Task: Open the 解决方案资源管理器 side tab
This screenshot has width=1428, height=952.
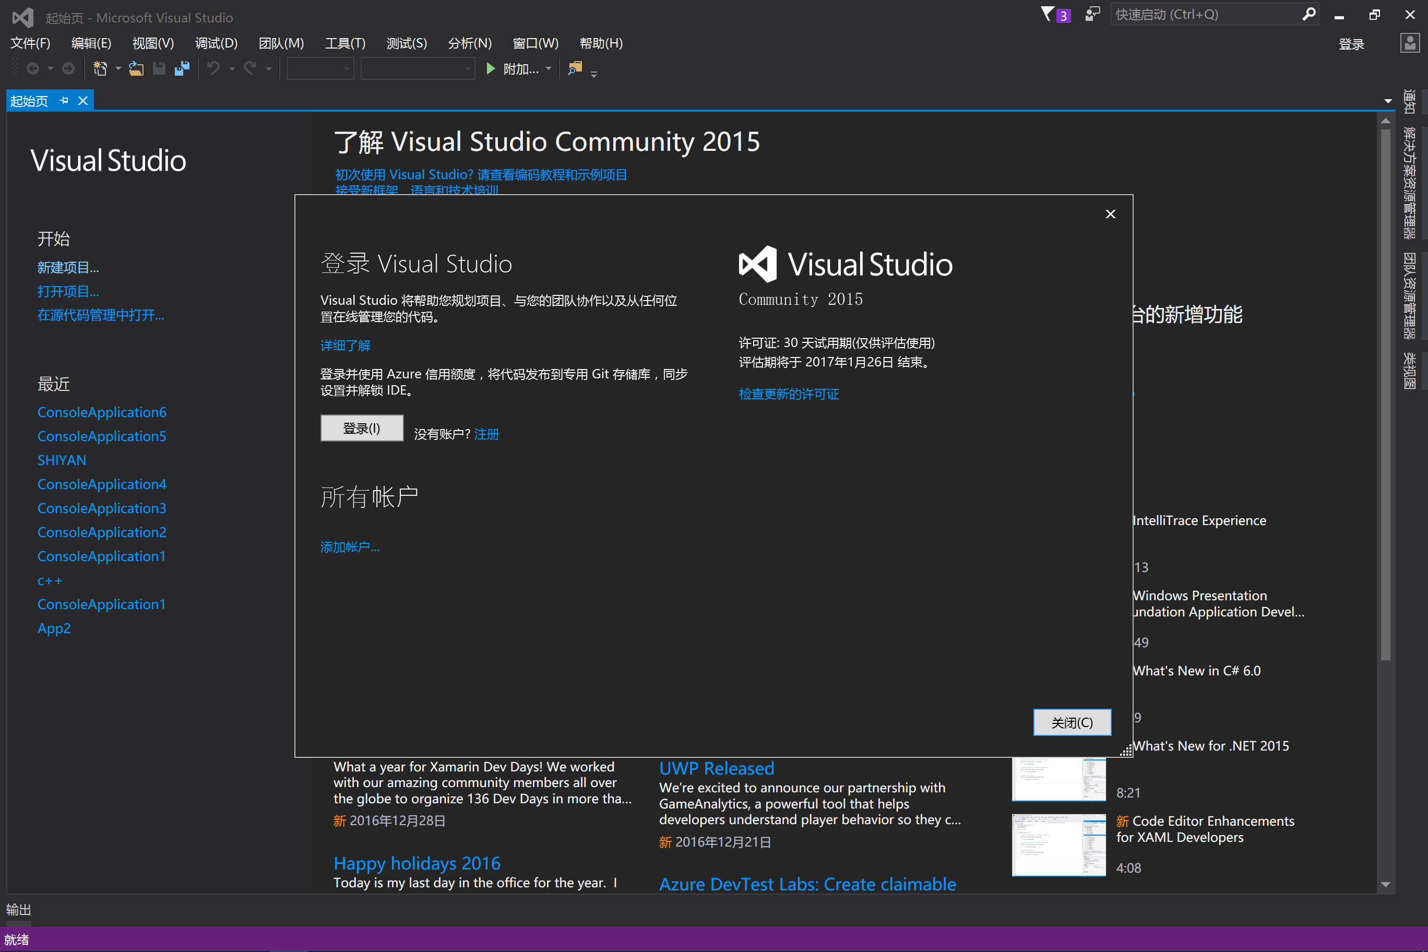Action: coord(1409,182)
